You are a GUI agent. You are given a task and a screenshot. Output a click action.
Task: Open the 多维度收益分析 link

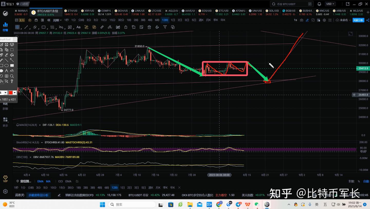pyautogui.click(x=38, y=195)
